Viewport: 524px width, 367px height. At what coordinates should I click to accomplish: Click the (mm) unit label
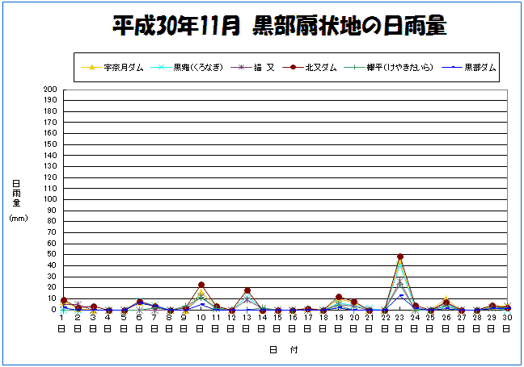[x=17, y=219]
